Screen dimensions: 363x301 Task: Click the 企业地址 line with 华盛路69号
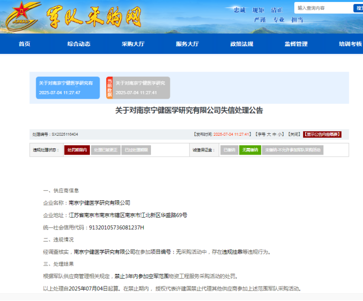(x=115, y=215)
